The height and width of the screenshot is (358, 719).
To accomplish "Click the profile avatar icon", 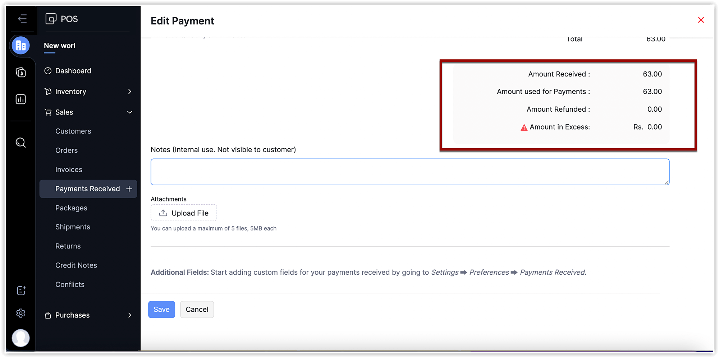I will (x=21, y=338).
